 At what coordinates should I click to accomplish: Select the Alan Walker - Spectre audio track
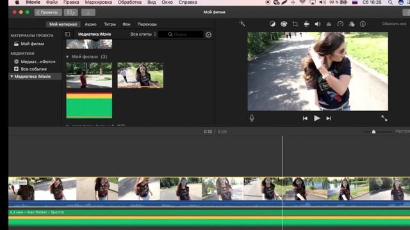[x=209, y=217]
